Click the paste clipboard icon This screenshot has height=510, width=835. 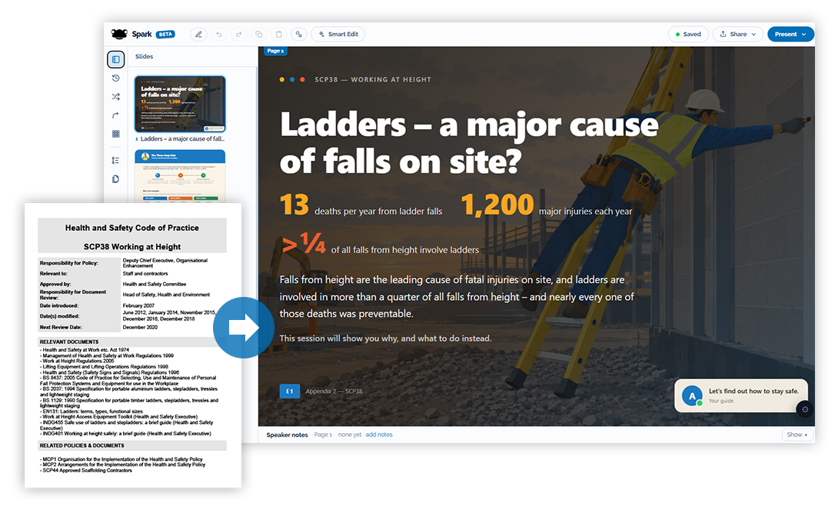278,34
